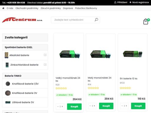Viewport: 151px width, 113px height.
Task: Open the Obchodní podmínky menu item
Action: [27, 8]
